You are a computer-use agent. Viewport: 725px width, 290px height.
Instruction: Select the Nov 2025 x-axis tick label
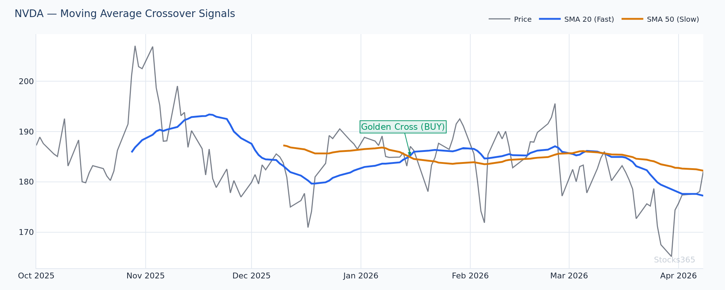pos(145,276)
